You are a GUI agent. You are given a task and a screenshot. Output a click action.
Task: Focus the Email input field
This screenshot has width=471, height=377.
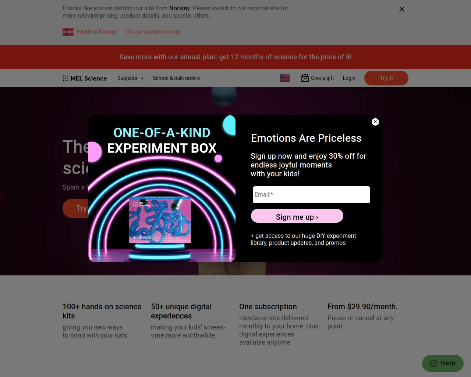pos(311,195)
